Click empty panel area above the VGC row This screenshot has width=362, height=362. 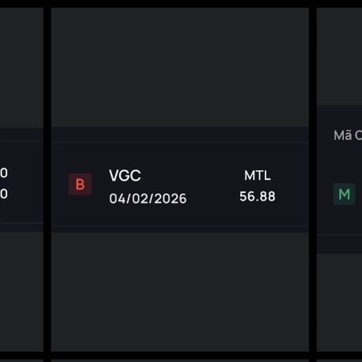[180, 66]
